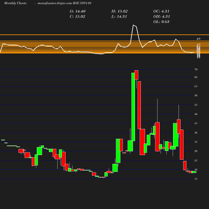Click the '31' price axis label
Viewport: 209px width, 209px height.
[196, 142]
